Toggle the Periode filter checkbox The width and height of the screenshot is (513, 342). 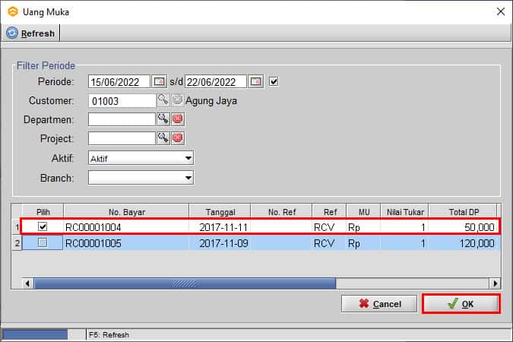(x=274, y=81)
